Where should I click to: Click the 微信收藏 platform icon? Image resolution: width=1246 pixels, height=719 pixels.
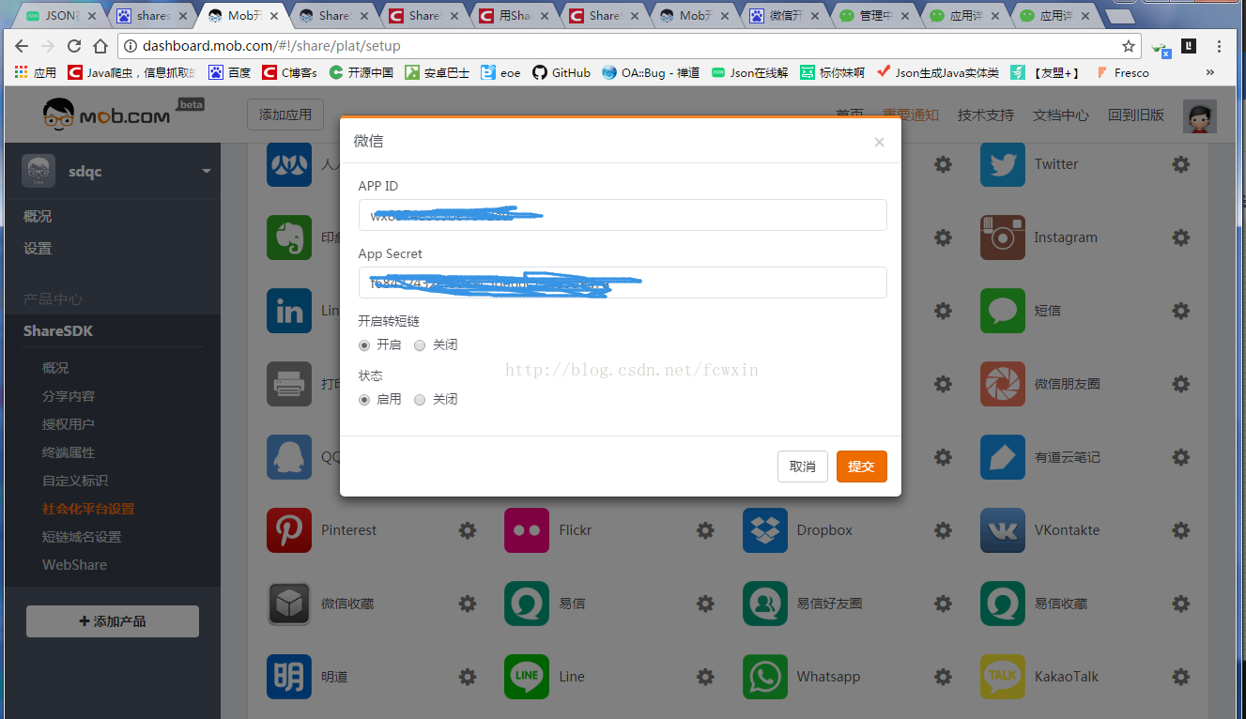[289, 604]
